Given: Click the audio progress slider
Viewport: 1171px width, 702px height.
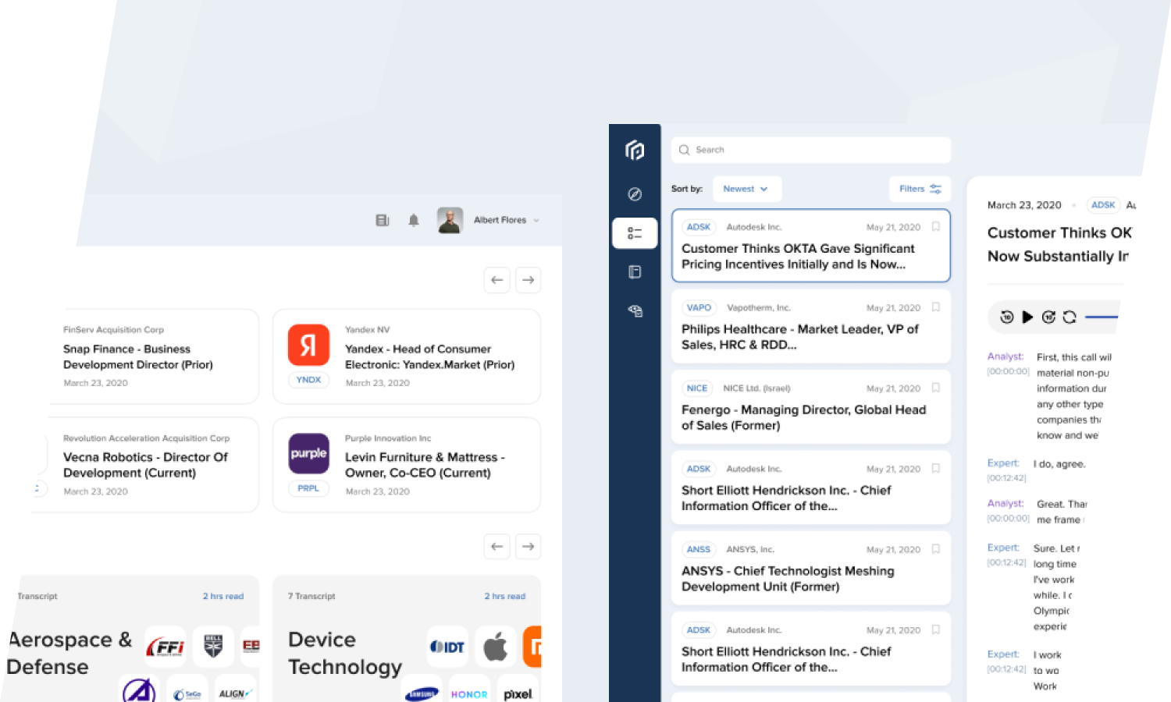Looking at the screenshot, I should tap(1102, 317).
